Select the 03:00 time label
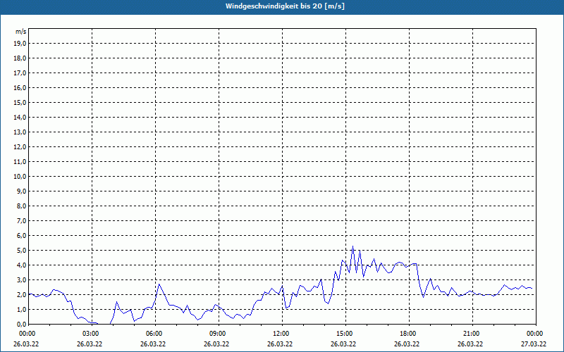 (90, 334)
